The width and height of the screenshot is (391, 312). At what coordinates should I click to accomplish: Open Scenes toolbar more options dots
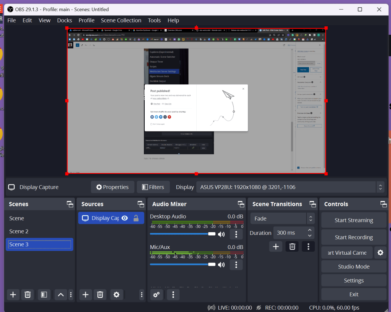tap(71, 294)
